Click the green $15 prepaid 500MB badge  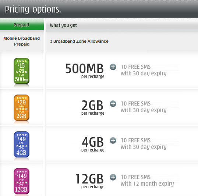pyautogui.click(x=21, y=71)
